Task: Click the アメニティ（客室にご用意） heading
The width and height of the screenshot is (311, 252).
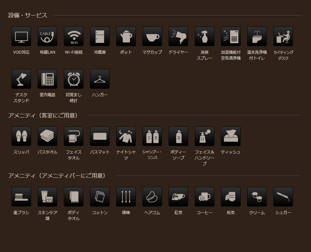Action: coord(43,115)
